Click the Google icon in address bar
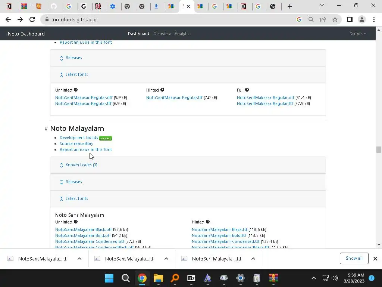 299,19
